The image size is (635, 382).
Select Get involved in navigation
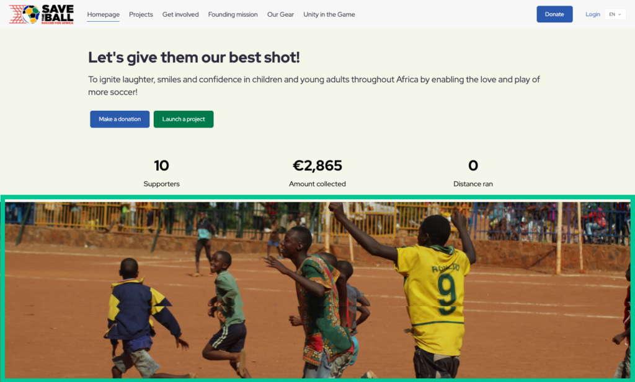click(x=180, y=14)
